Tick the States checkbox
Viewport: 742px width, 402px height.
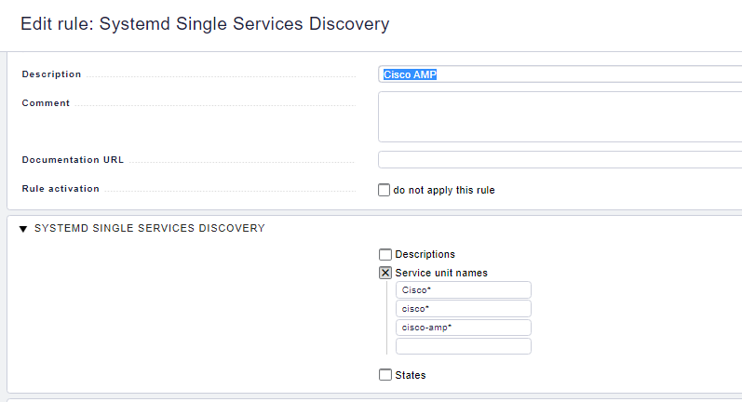coord(385,375)
